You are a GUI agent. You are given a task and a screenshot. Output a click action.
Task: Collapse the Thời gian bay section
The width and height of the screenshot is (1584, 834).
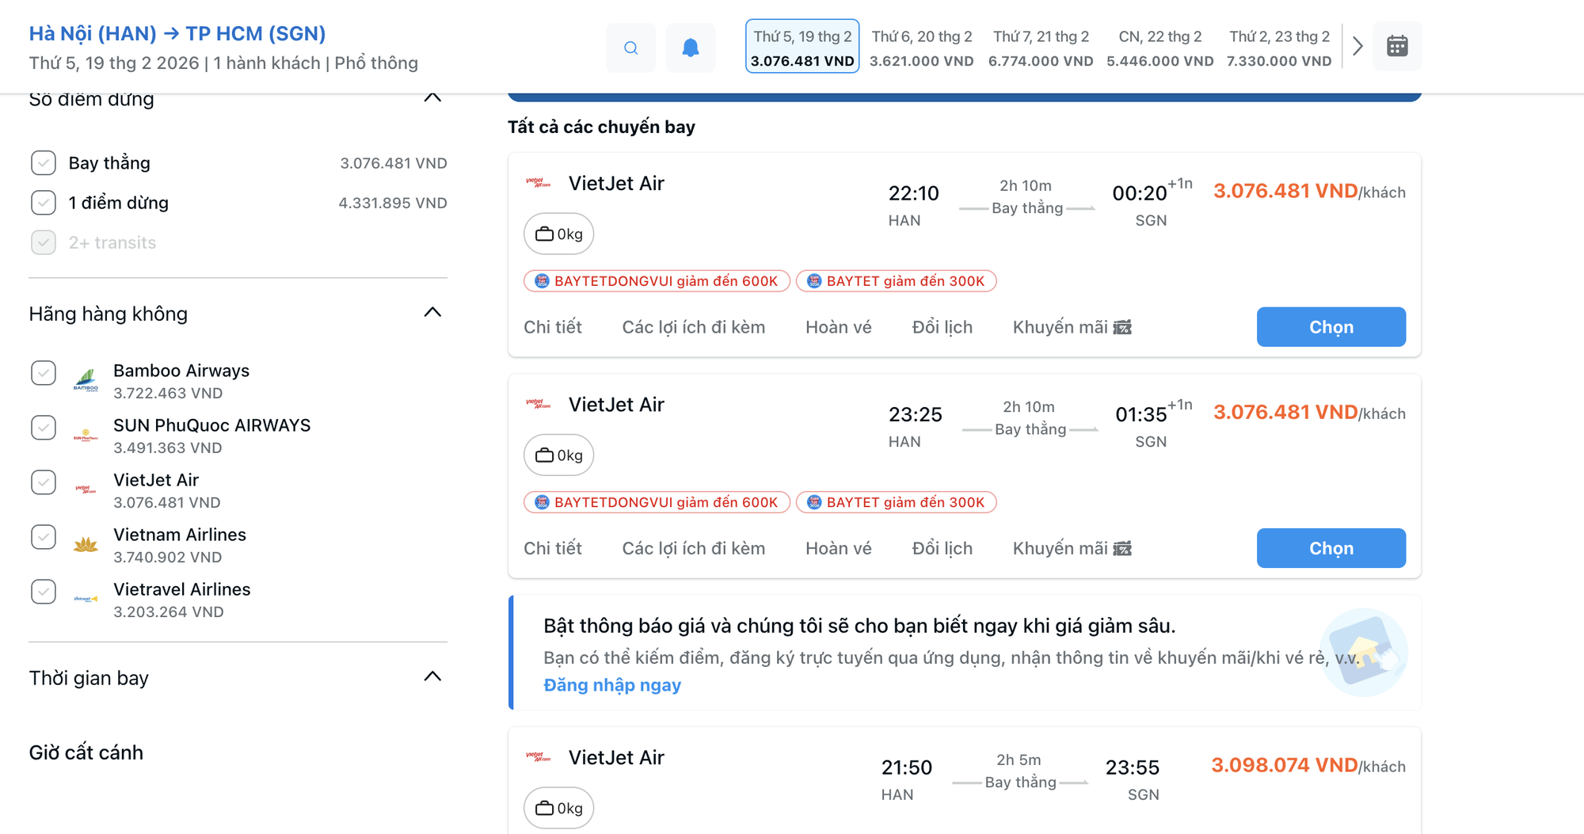coord(432,677)
